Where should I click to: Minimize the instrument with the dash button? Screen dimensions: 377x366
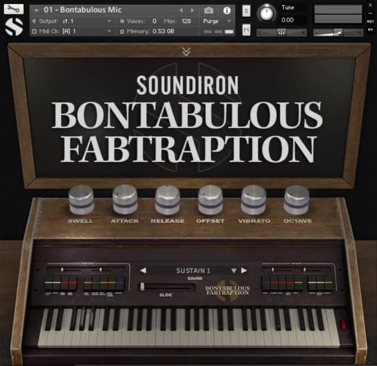(x=370, y=14)
